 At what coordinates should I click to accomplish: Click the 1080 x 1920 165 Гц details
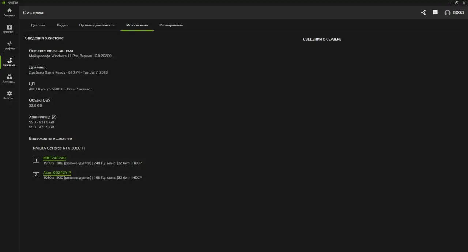pos(93,178)
